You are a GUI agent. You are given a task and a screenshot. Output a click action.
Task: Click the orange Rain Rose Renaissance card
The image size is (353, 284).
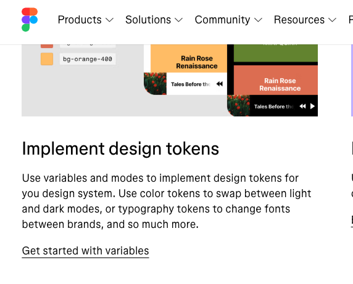189,59
